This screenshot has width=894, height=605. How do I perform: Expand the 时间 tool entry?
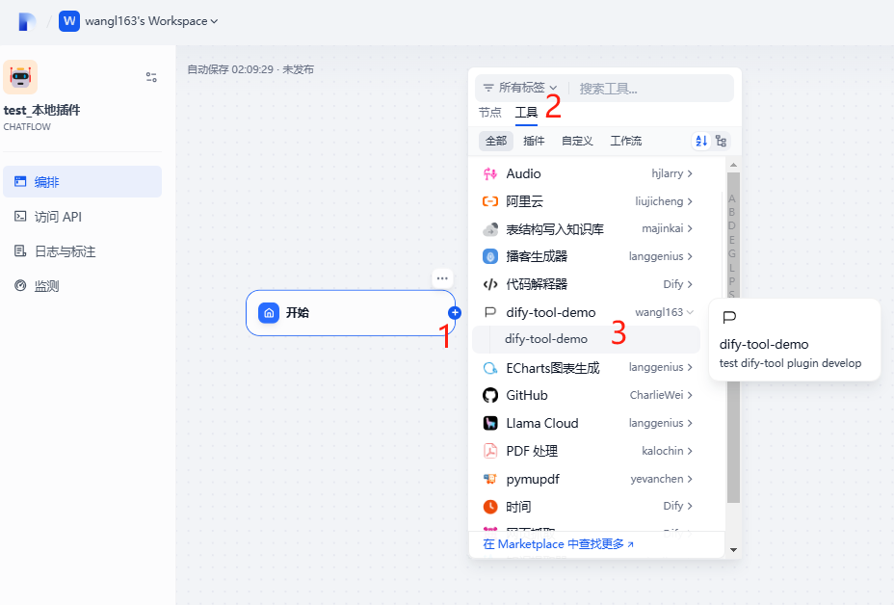point(588,507)
